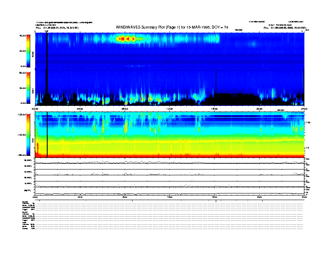Screen dimensions: 328x253
Task: Click the red patch at TNR panel left edge
Action: tap(38, 149)
